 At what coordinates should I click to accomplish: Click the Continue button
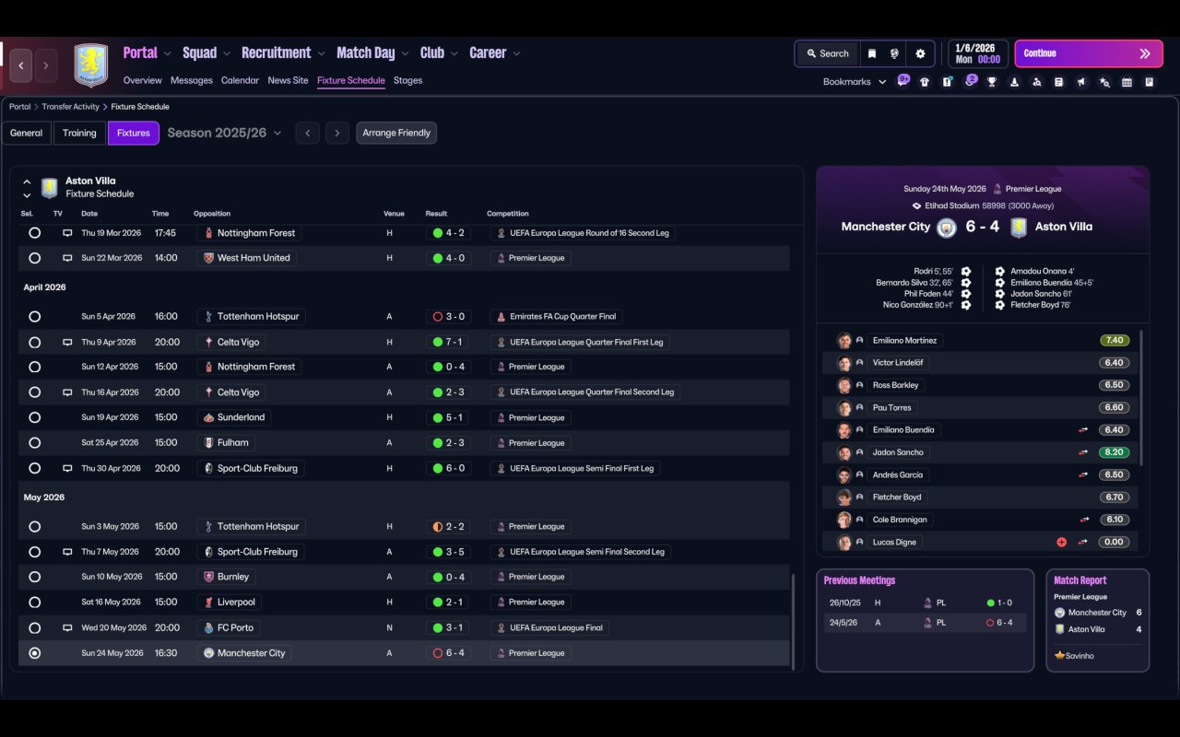(x=1089, y=53)
